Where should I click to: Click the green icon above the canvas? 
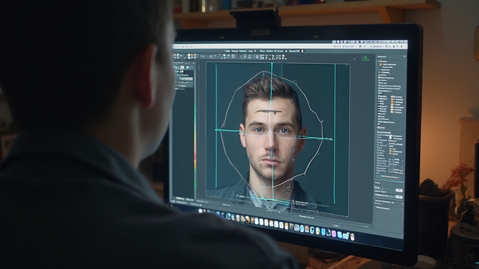[x=365, y=58]
